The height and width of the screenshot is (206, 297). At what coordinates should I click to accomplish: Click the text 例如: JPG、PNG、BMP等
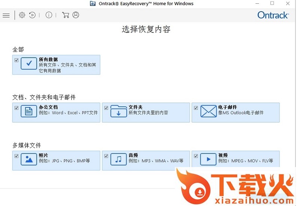[x=64, y=161]
